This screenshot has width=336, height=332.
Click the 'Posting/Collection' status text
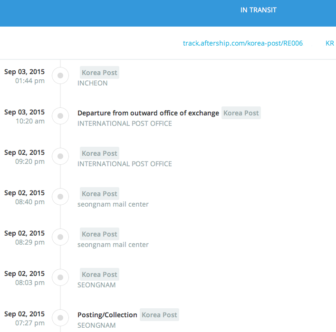coord(107,315)
